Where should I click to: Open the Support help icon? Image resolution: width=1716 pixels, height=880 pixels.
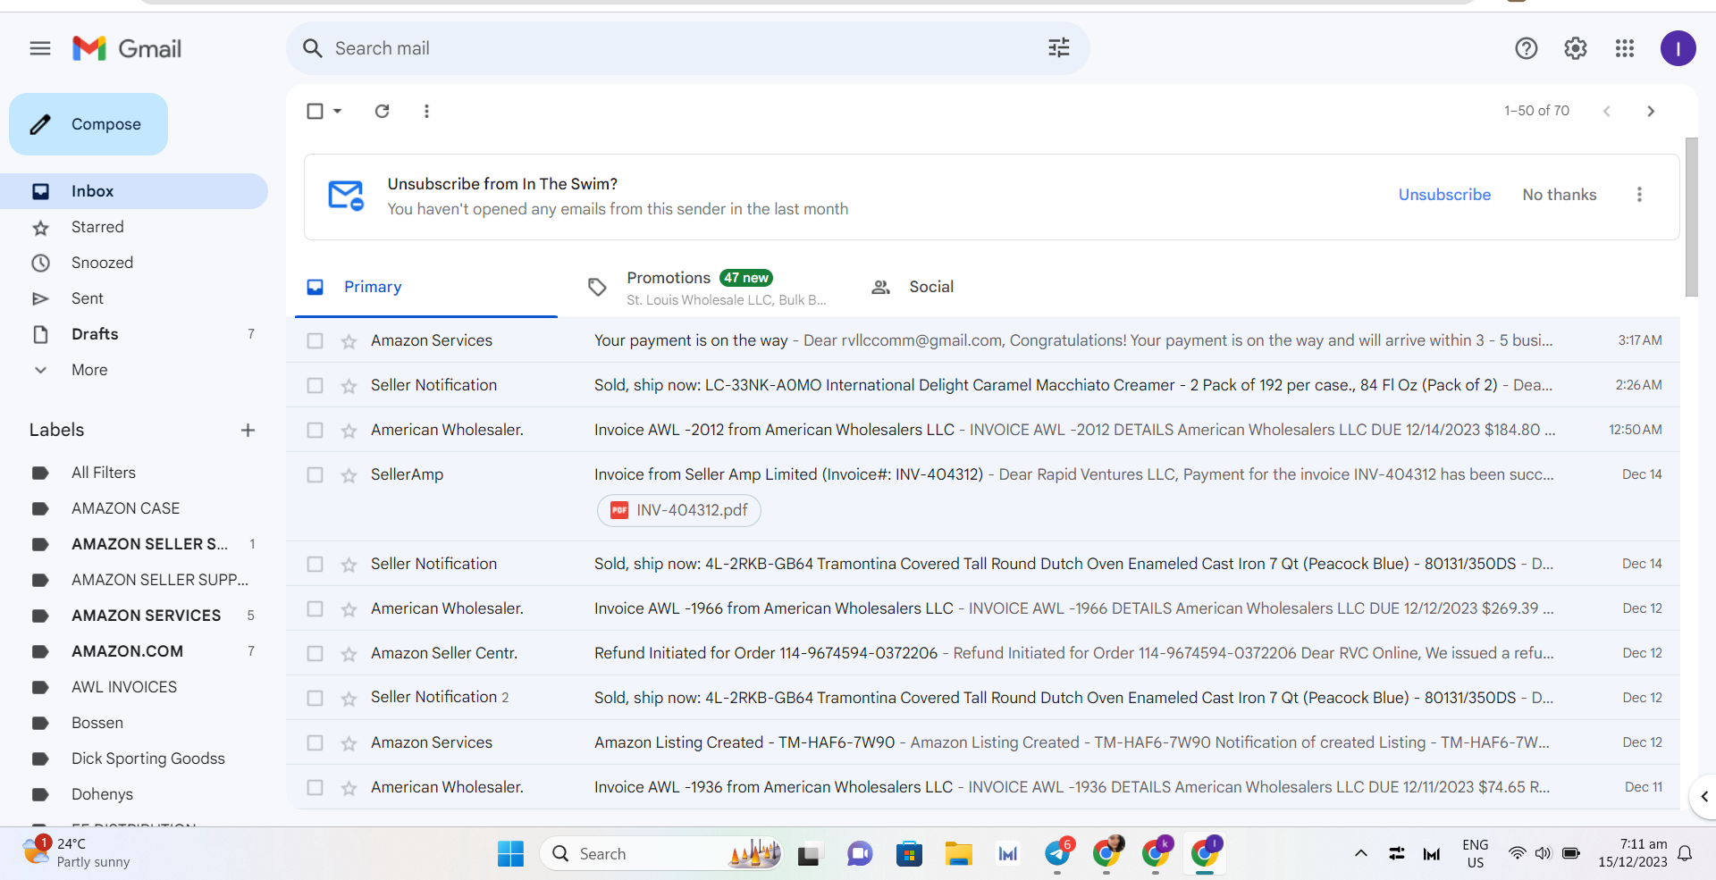tap(1527, 48)
